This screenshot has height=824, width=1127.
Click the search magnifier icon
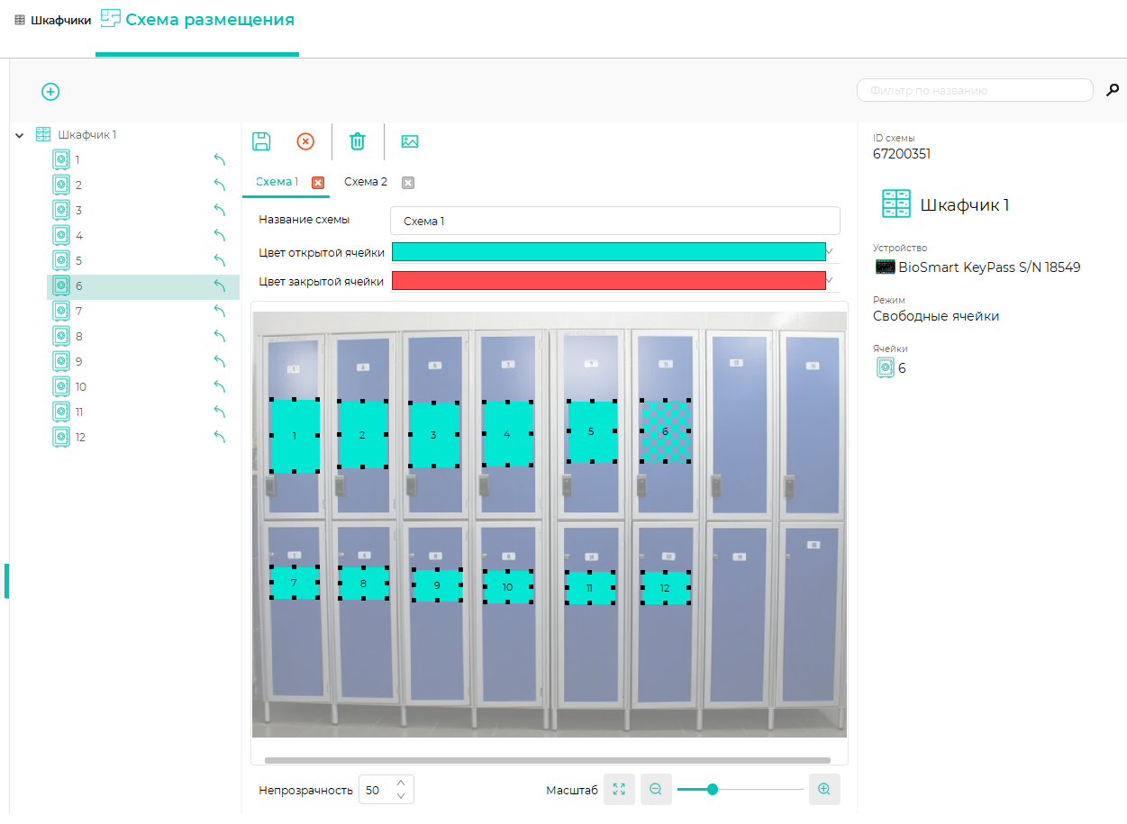point(1113,90)
